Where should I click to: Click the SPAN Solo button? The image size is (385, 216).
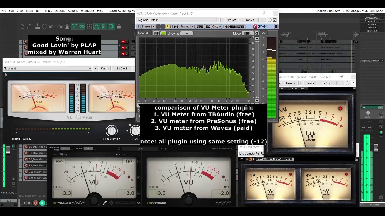tap(208, 26)
